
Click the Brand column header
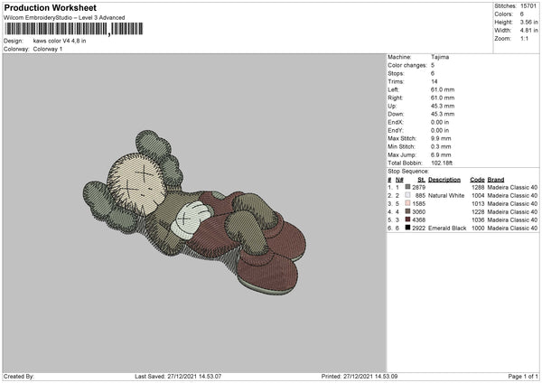click(x=498, y=179)
